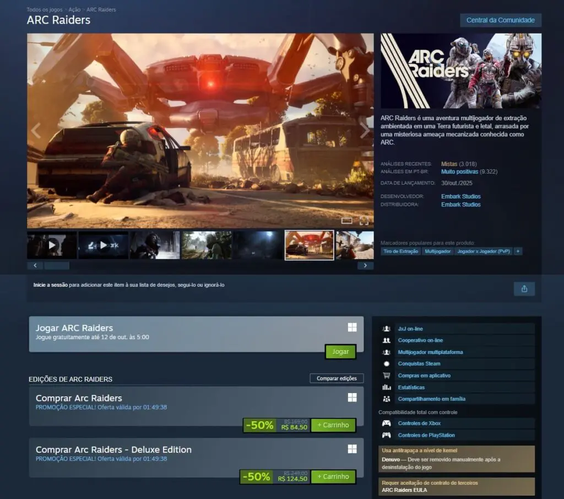Click the green Jogar button

pos(340,352)
